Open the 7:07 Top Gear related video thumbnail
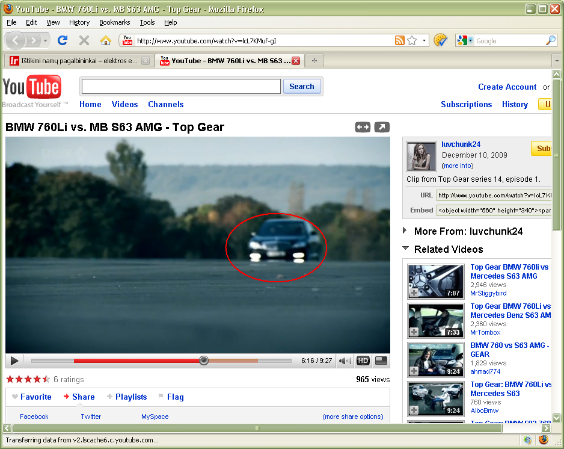The image size is (564, 449). tap(435, 282)
